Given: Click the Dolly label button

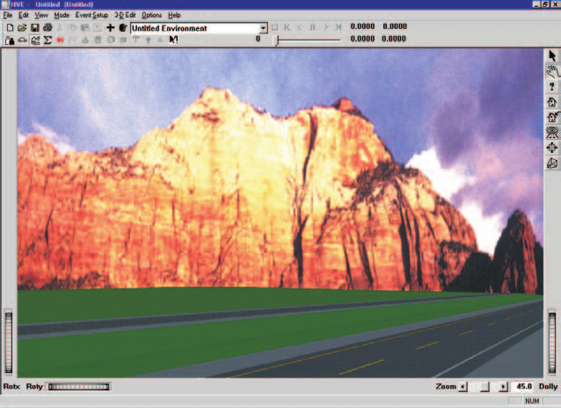Looking at the screenshot, I should pos(548,387).
